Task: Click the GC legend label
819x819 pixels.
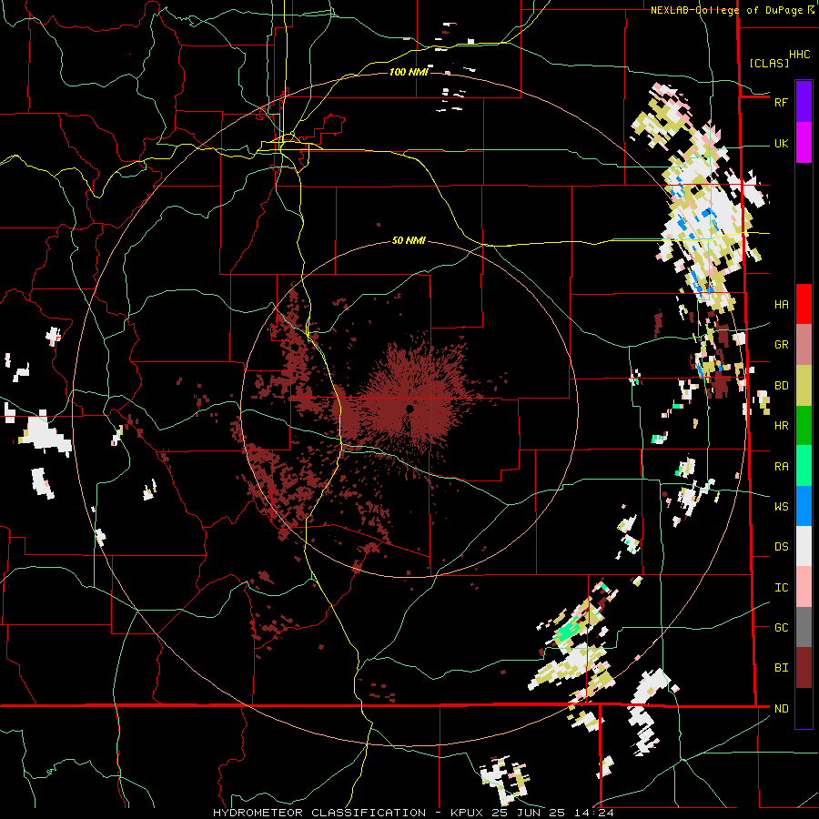Action: pos(781,628)
